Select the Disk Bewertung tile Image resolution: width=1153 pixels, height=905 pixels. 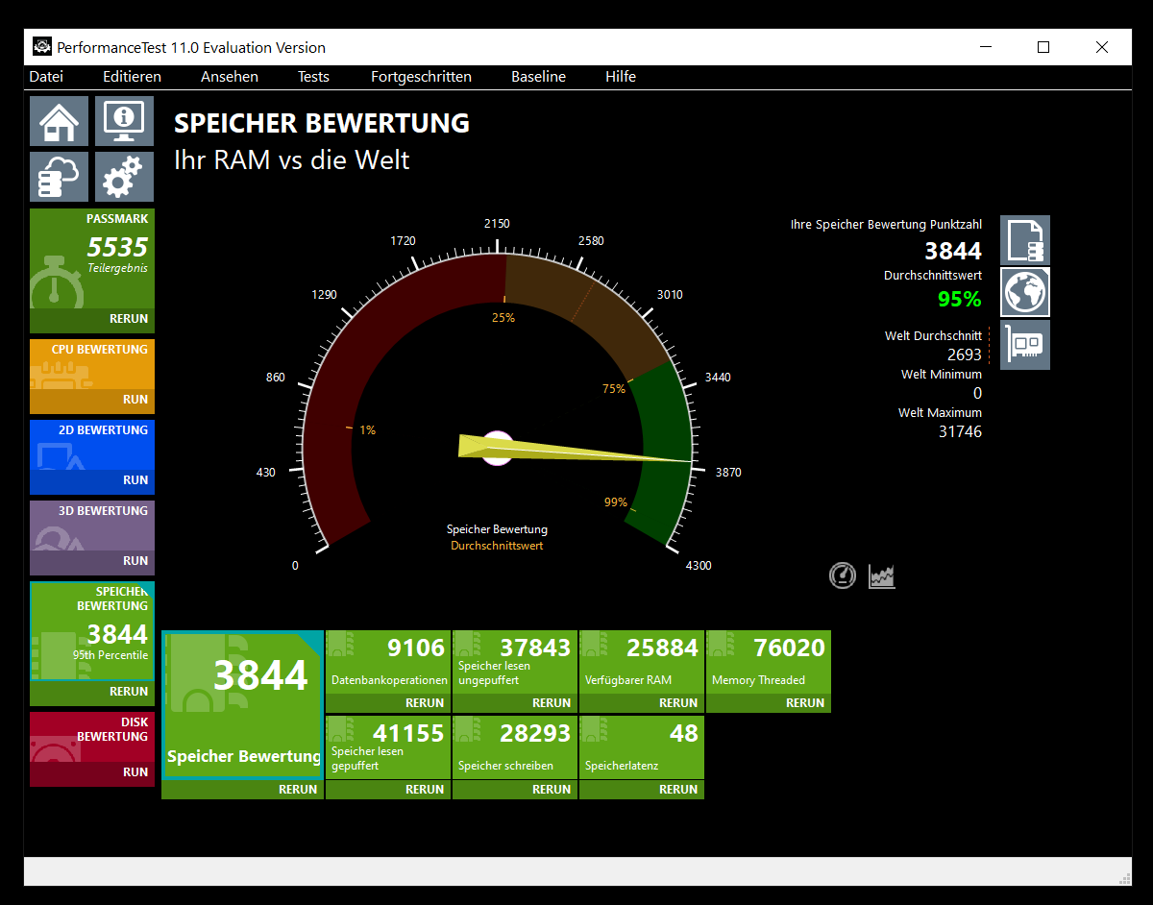pyautogui.click(x=92, y=737)
